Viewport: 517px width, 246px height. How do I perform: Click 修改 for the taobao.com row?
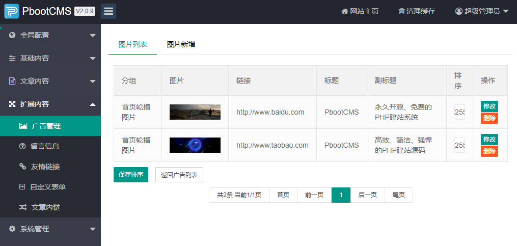(x=489, y=140)
